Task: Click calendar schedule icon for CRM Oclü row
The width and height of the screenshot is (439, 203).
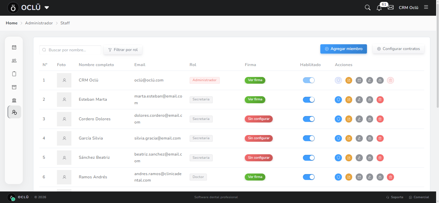Action: 359,80
